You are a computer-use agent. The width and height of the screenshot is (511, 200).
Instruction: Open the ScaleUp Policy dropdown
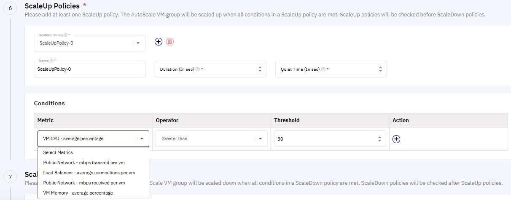(x=89, y=43)
